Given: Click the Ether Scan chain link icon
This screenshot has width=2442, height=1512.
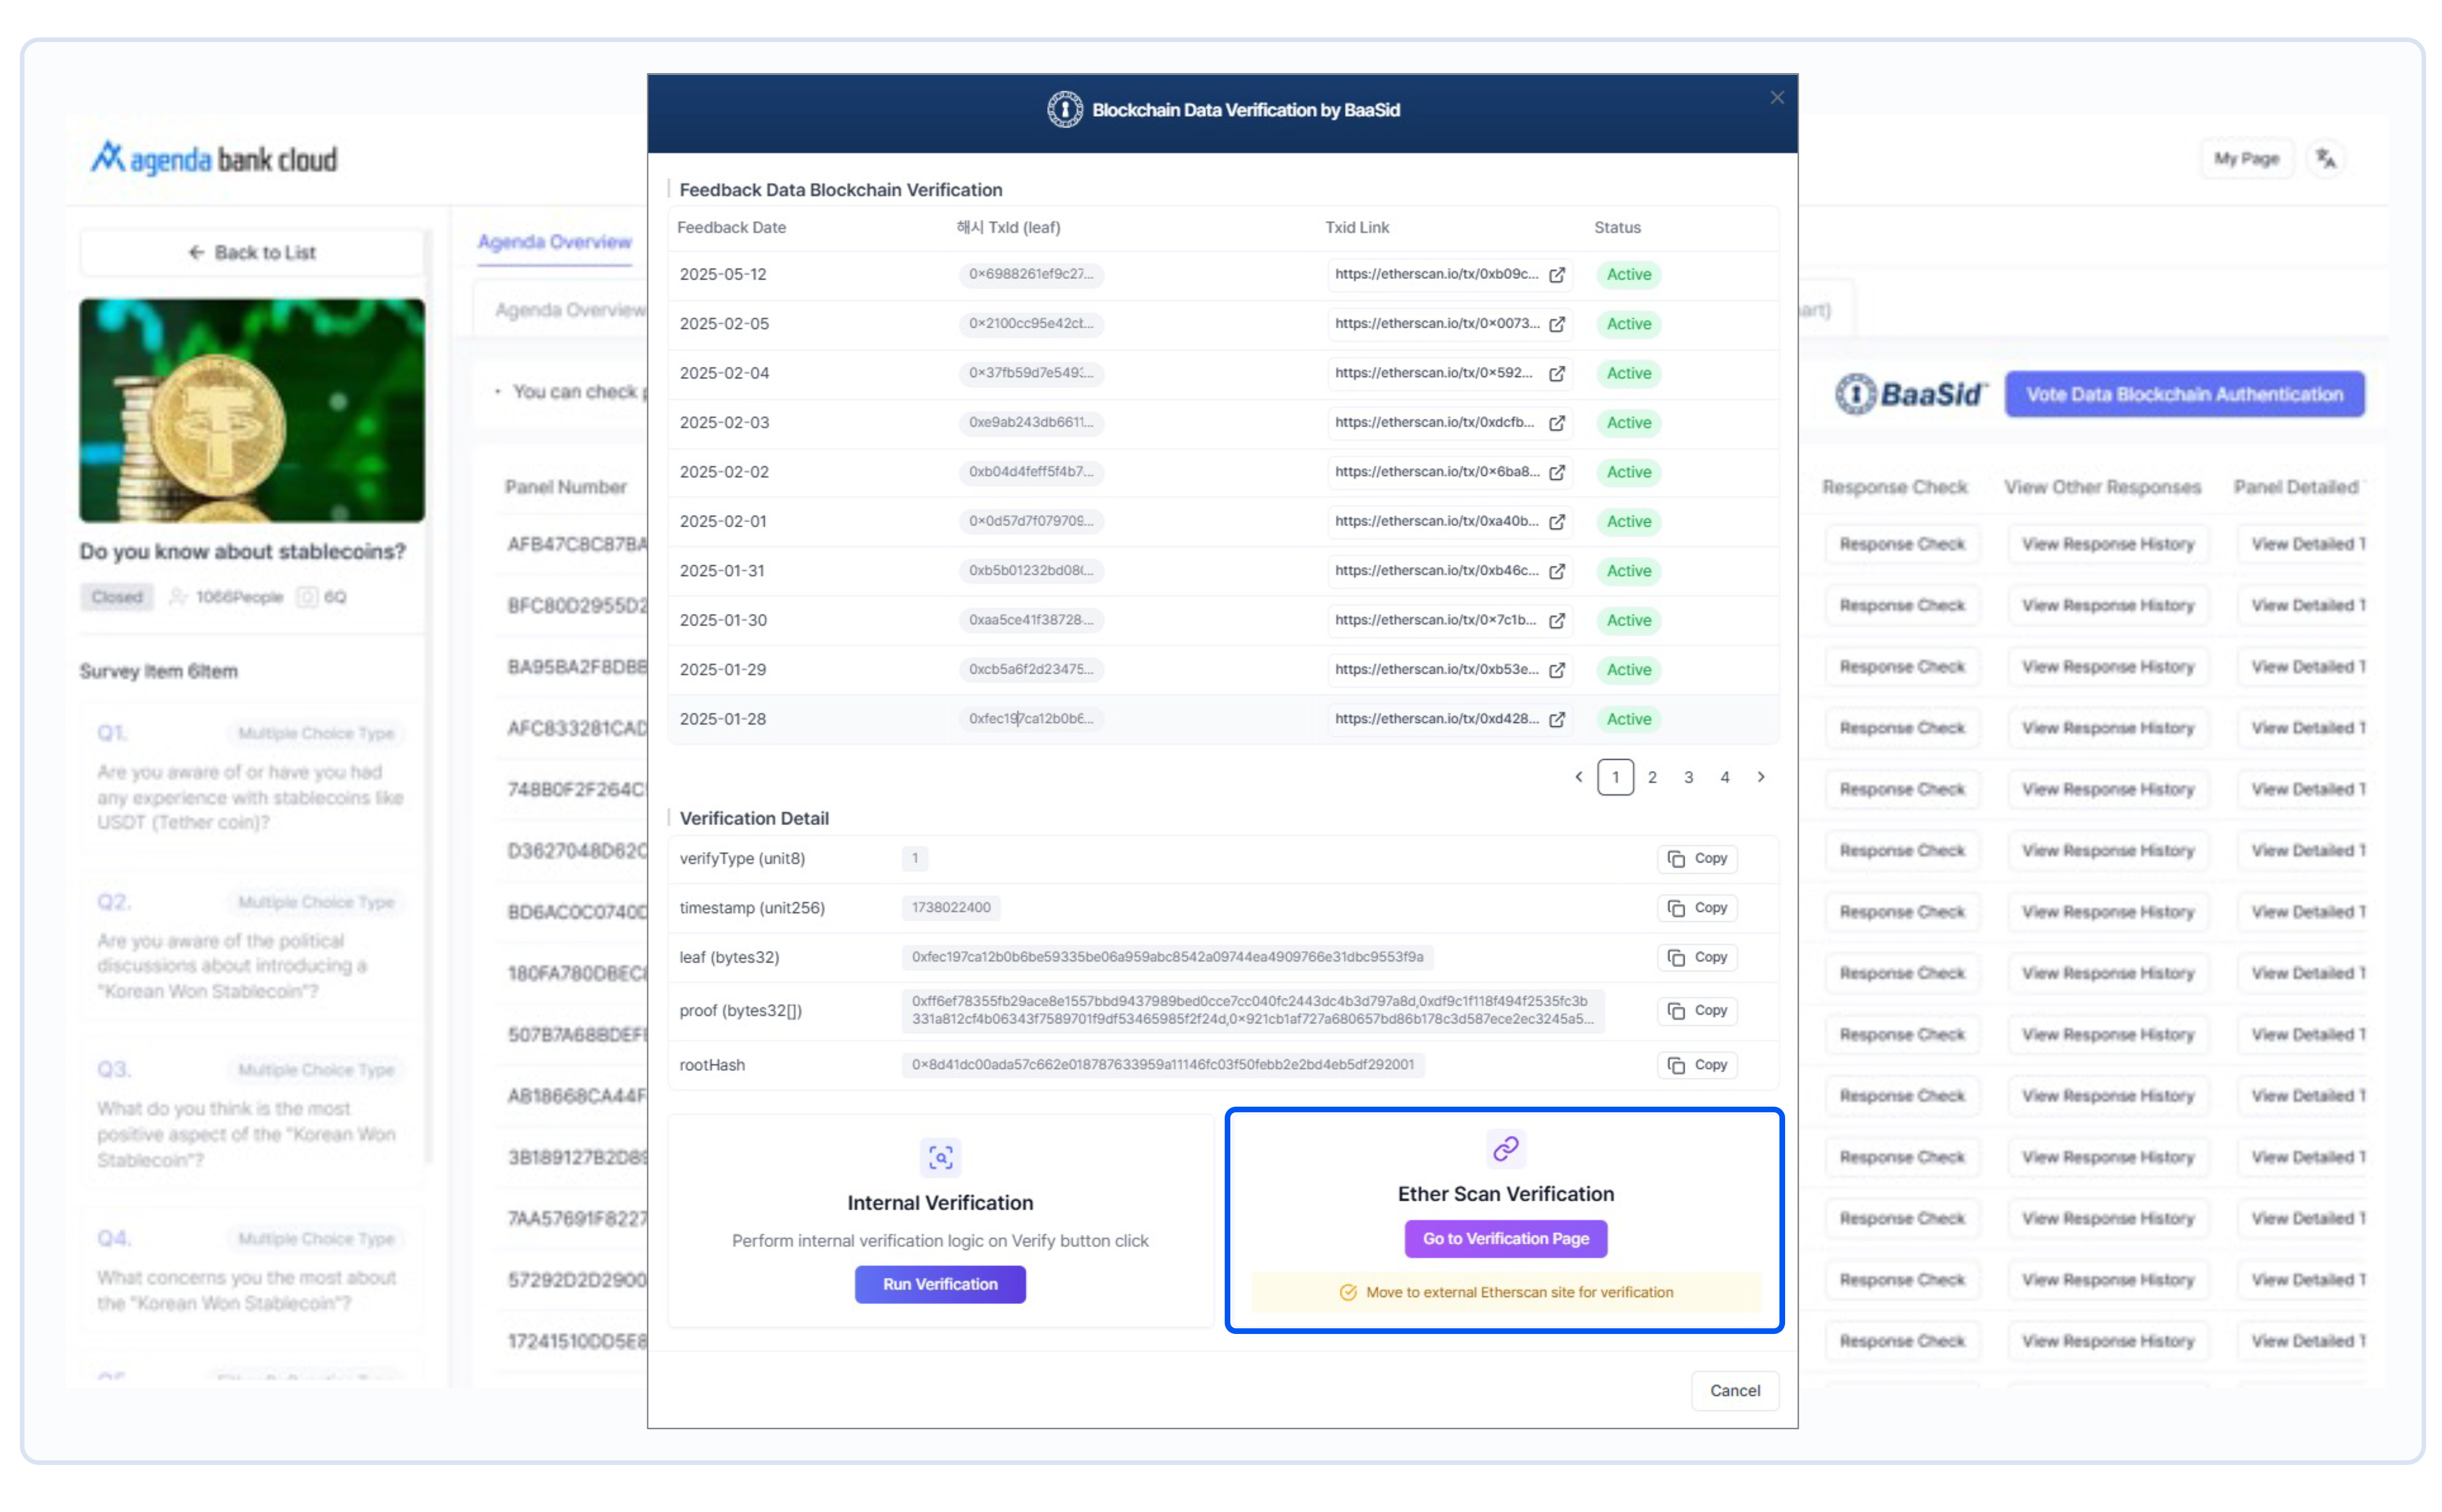Looking at the screenshot, I should [1505, 1148].
